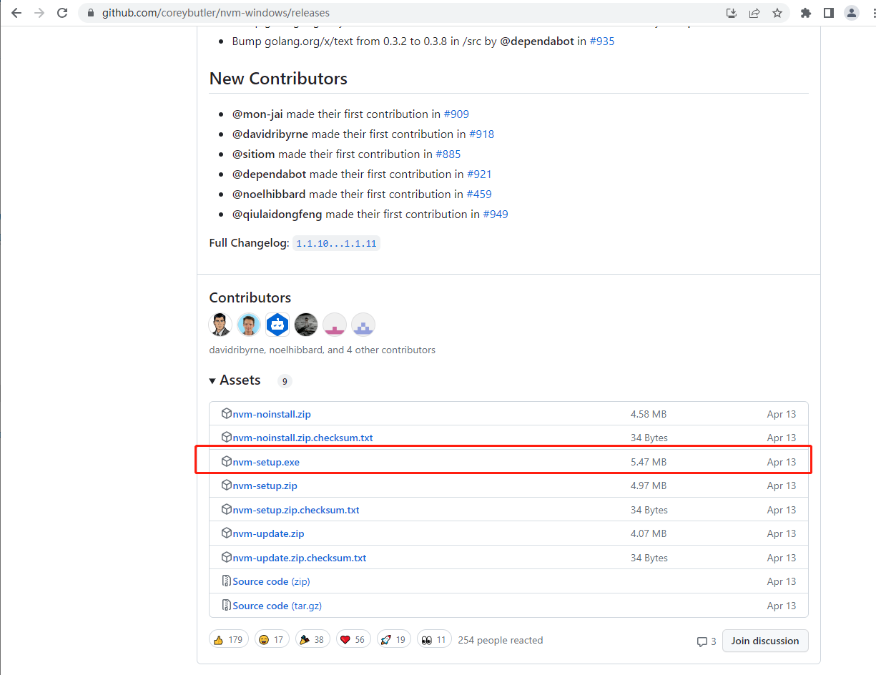The image size is (876, 675).
Task: Download nvm-setup.exe installer
Action: click(266, 462)
